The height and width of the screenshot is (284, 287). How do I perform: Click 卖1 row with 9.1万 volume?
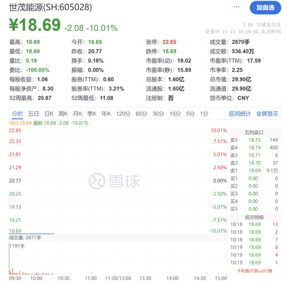coord(254,171)
